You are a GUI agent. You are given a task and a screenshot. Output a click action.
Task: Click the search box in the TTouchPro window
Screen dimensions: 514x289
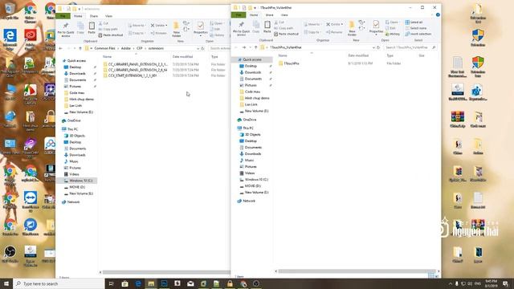410,47
